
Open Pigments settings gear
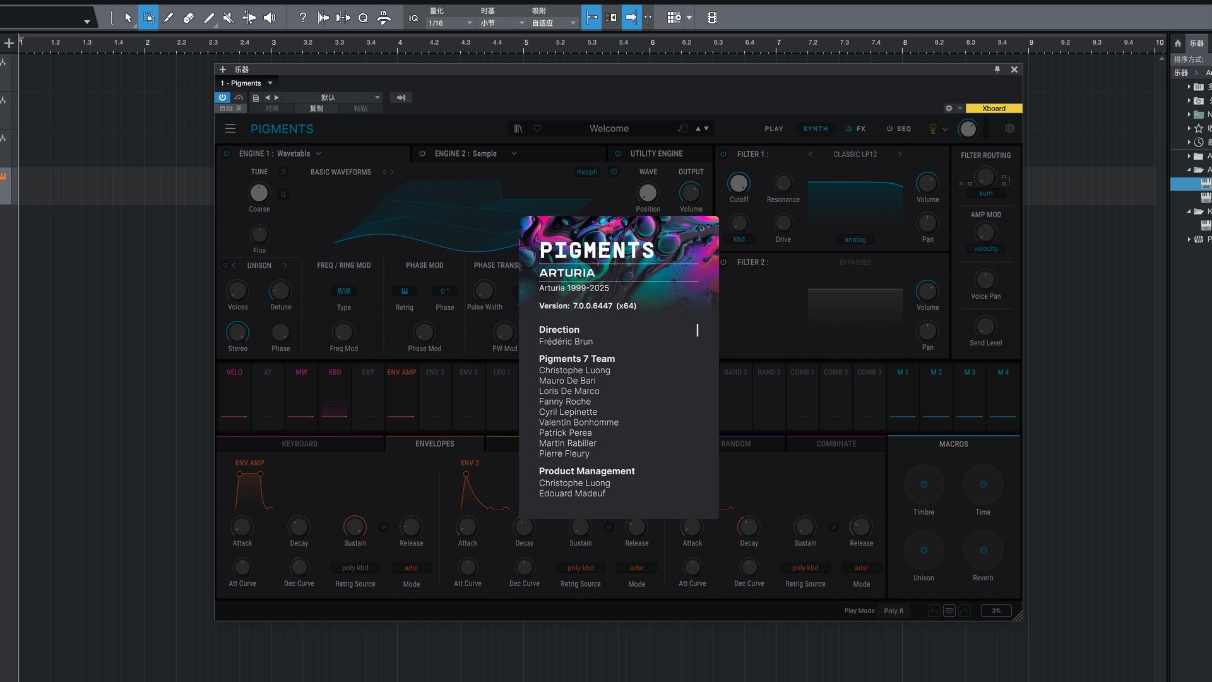click(x=1010, y=129)
